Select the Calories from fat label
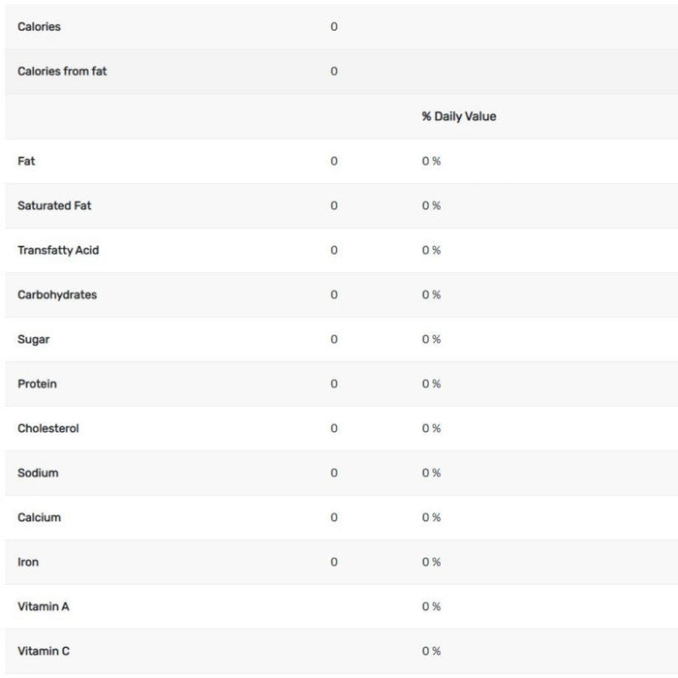The width and height of the screenshot is (678, 678). [62, 72]
